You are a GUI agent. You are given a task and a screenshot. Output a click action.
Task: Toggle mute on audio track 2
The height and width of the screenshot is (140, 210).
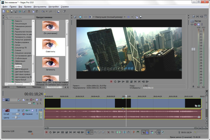click(x=32, y=110)
